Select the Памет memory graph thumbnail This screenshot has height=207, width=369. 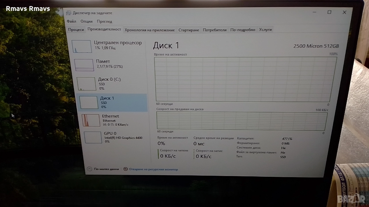tap(84, 65)
